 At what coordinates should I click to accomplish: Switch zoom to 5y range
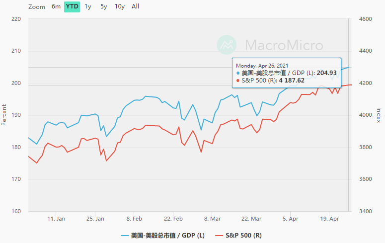103,6
